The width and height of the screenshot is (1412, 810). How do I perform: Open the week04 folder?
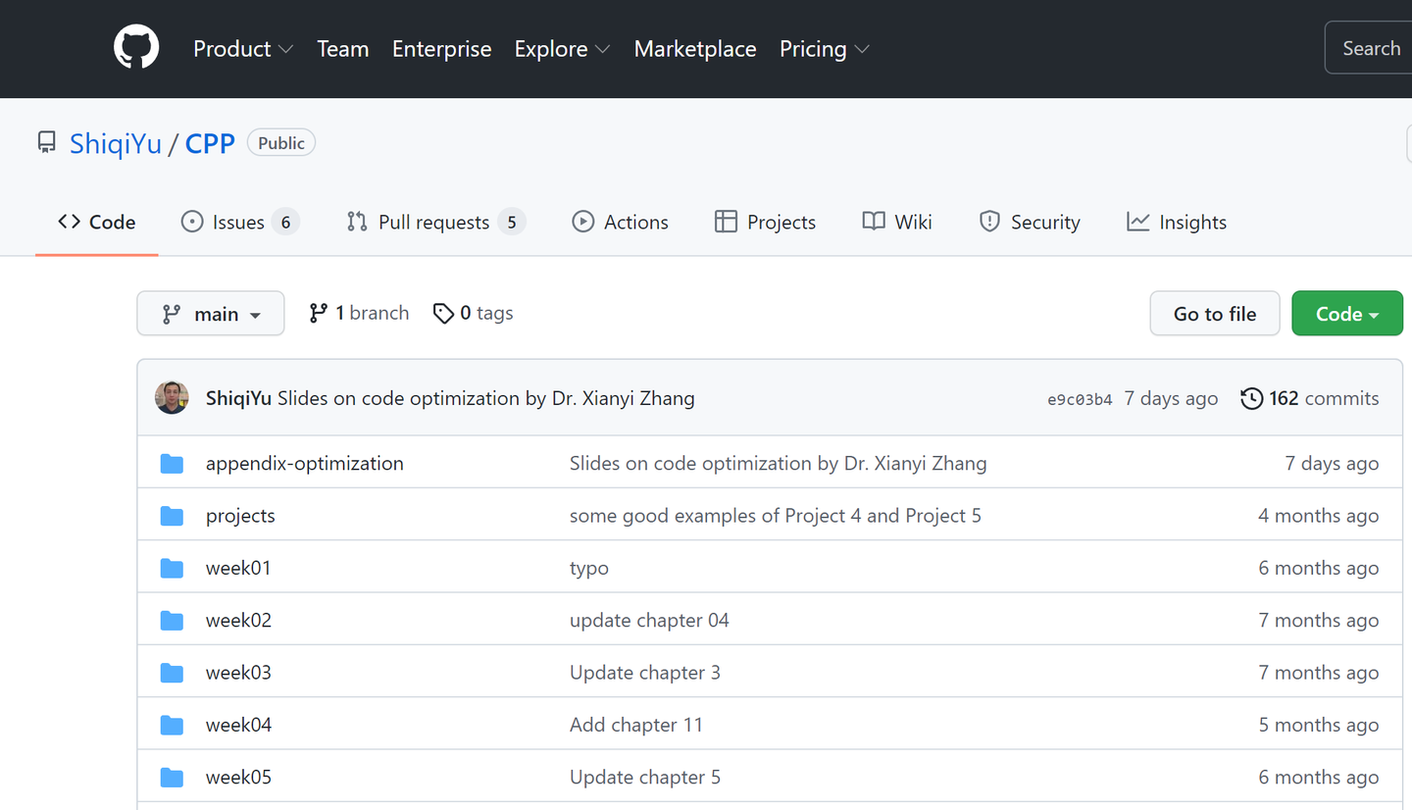tap(238, 725)
